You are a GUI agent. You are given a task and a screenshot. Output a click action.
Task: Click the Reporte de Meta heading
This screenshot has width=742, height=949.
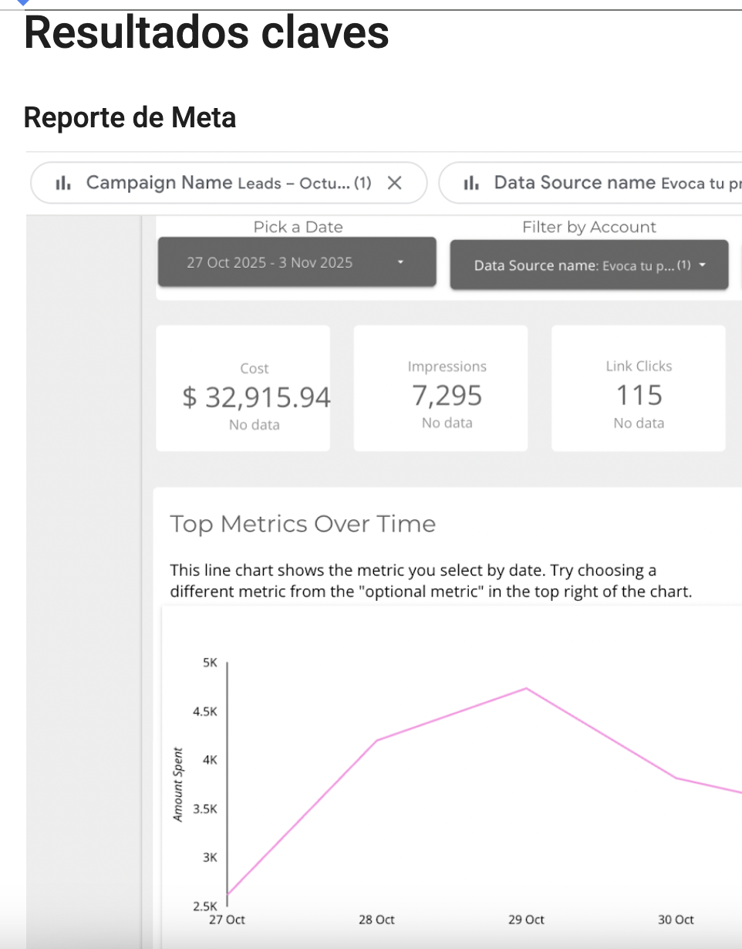click(x=130, y=117)
